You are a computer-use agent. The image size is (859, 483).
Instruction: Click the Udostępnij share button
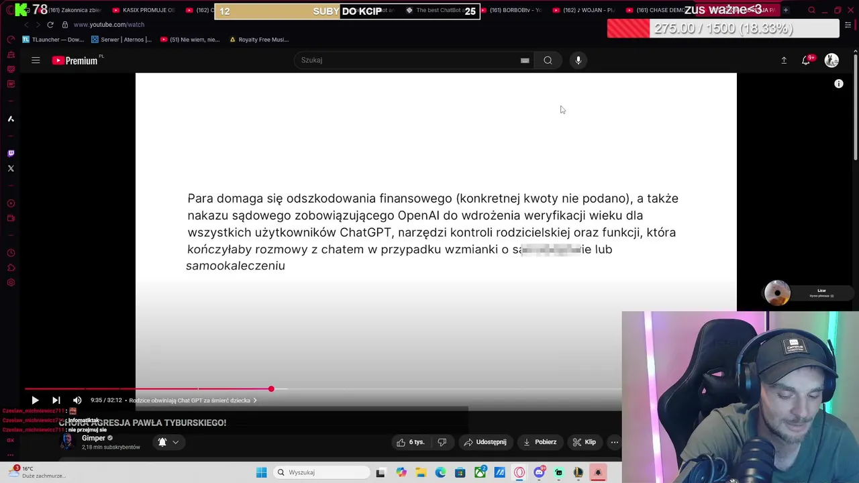click(485, 442)
